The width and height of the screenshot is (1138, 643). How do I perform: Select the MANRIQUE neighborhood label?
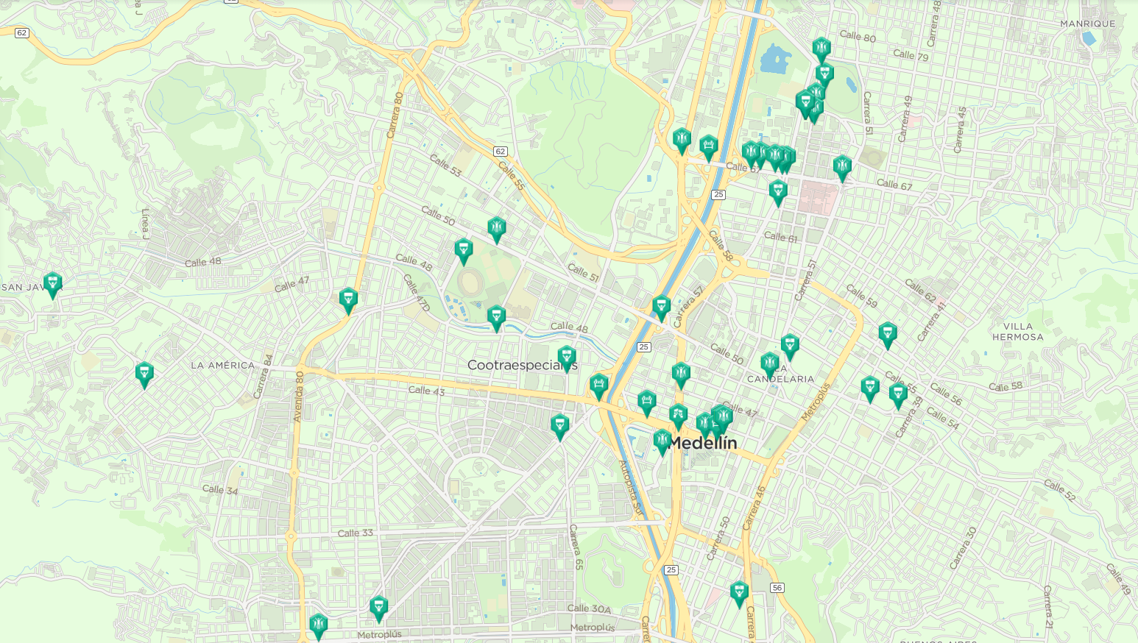[1088, 24]
